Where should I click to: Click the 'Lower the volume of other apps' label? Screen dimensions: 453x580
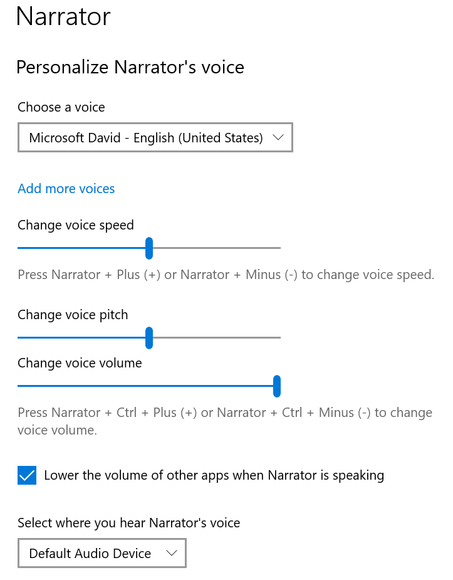pyautogui.click(x=214, y=475)
